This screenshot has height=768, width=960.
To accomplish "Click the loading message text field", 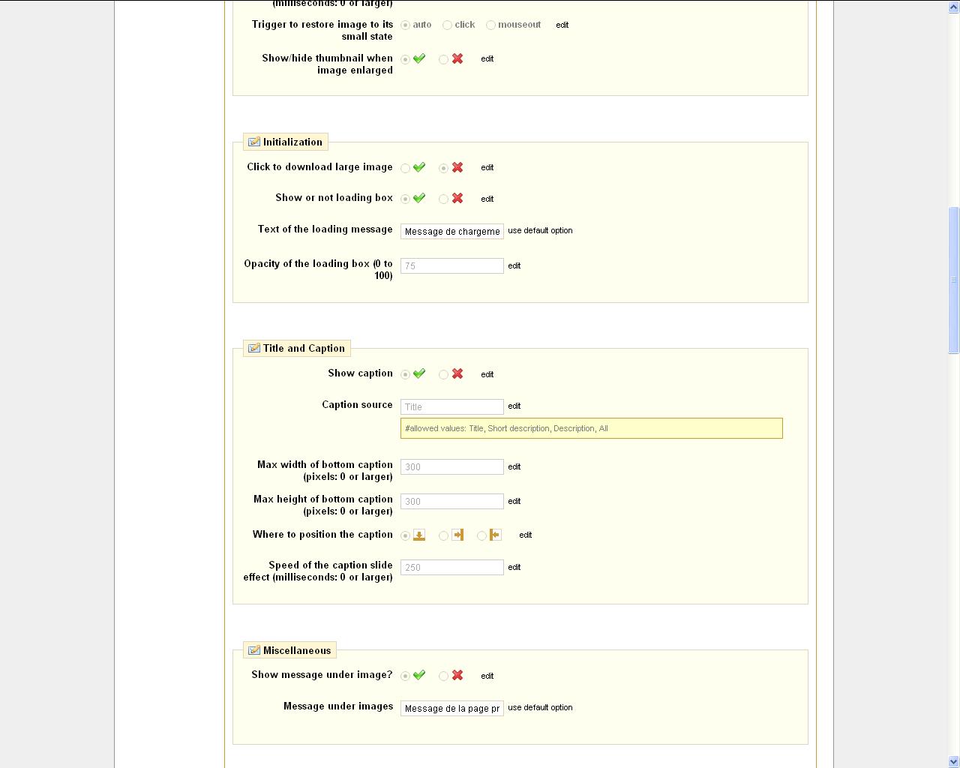I will pos(452,231).
